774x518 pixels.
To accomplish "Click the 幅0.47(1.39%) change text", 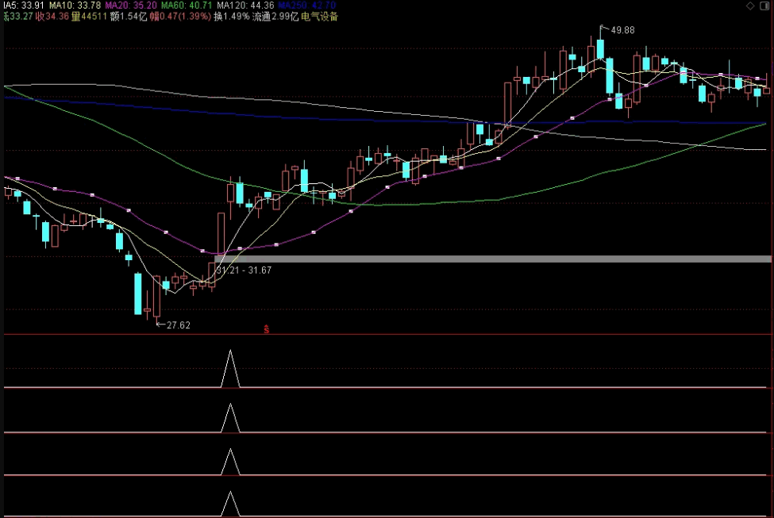I will coord(180,17).
